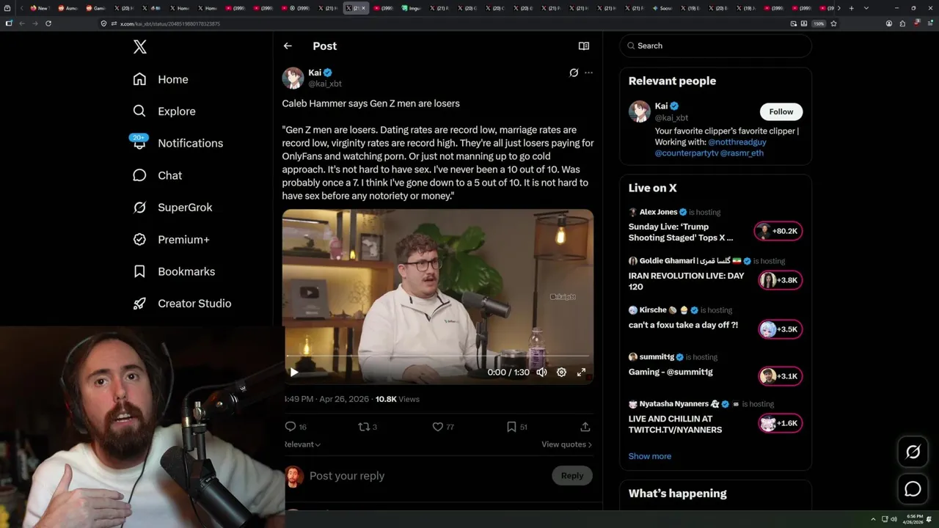Mute the video with the speaker icon

point(541,372)
